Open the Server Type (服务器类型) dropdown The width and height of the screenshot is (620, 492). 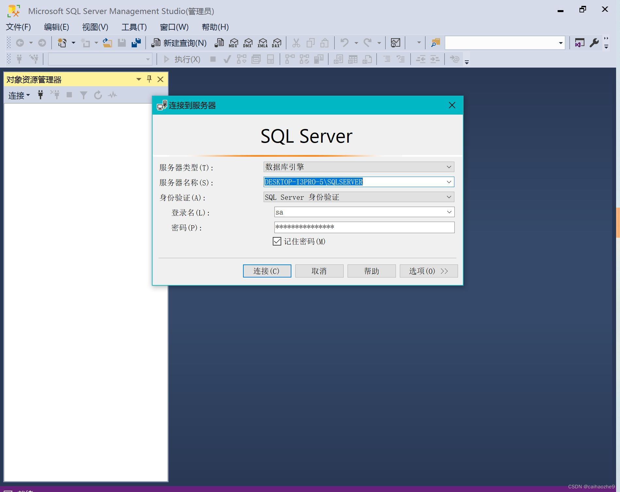pyautogui.click(x=359, y=167)
